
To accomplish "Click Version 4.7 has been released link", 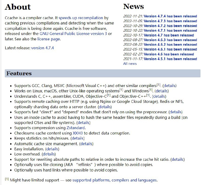I will coord(169,35).
